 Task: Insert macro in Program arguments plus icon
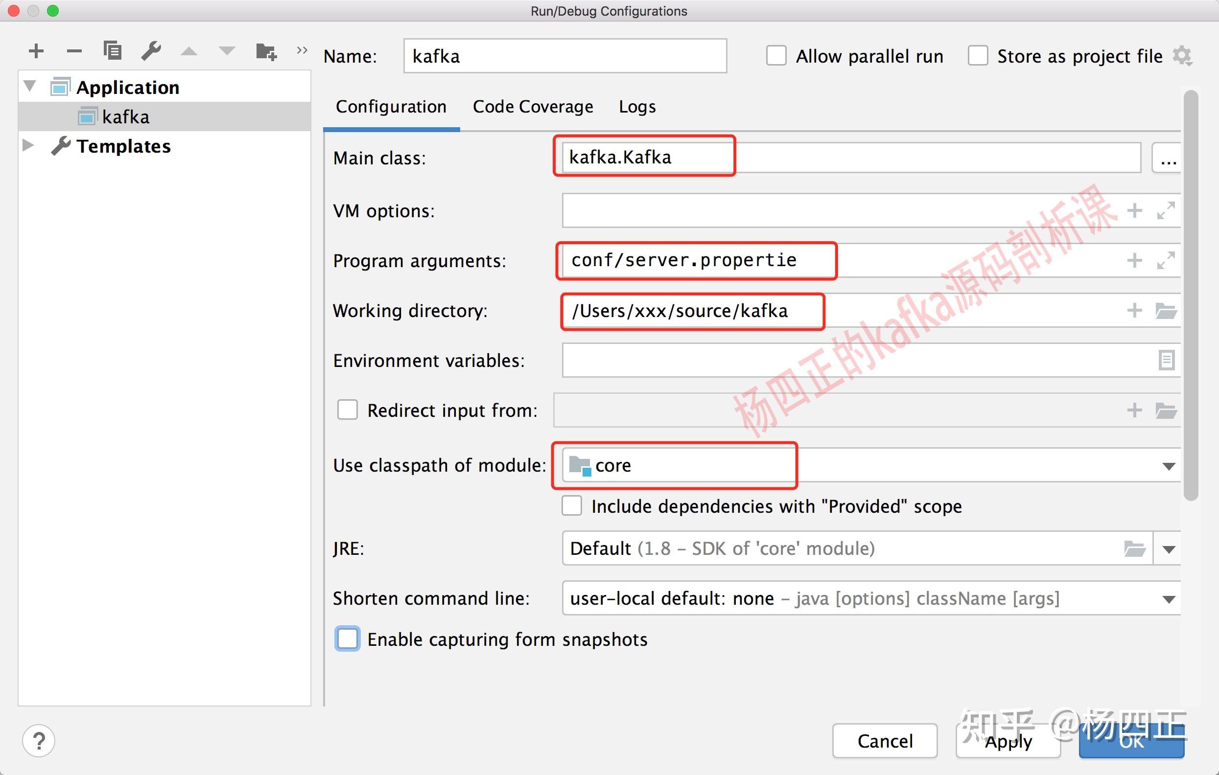coord(1134,260)
